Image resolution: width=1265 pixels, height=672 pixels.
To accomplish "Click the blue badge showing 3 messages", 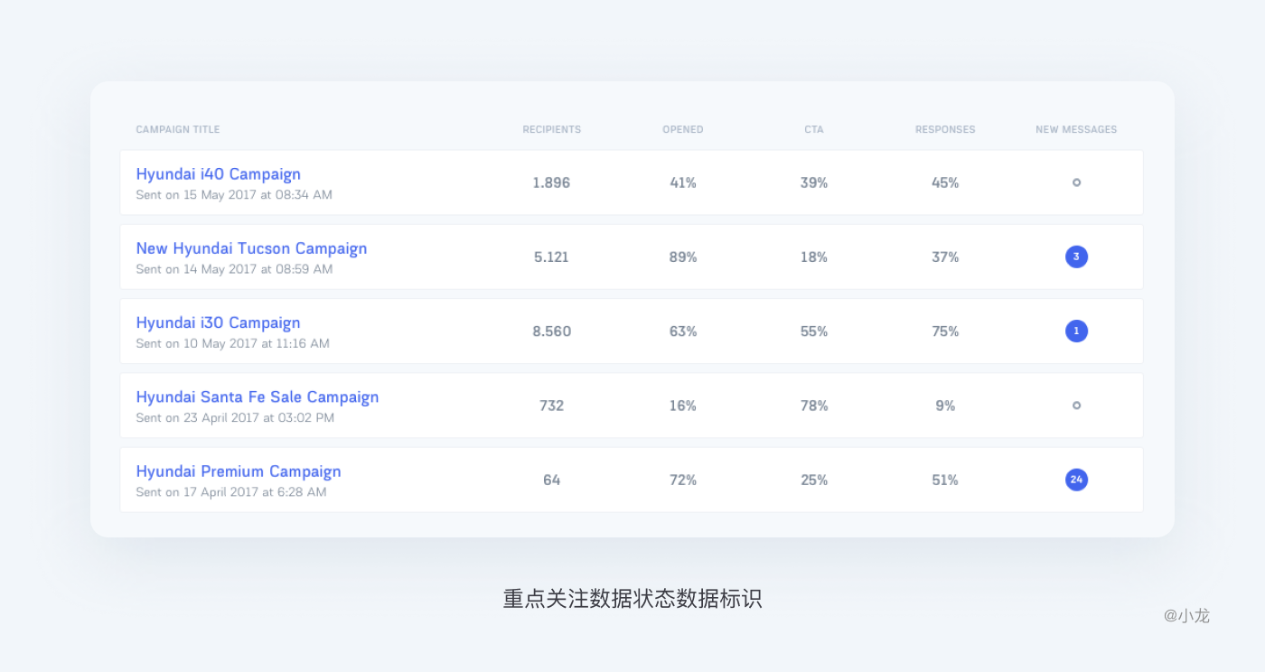I will pyautogui.click(x=1076, y=257).
